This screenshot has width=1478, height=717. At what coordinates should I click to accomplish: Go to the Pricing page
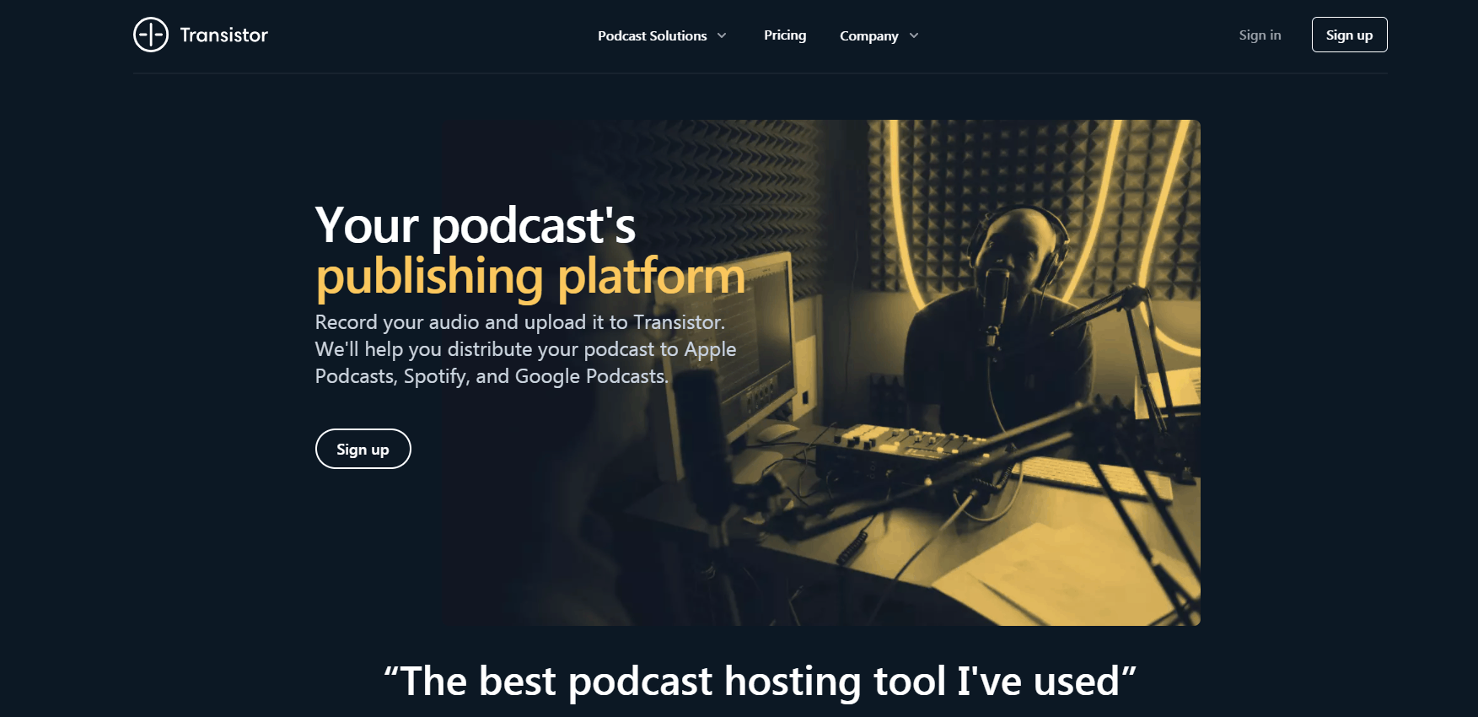785,35
